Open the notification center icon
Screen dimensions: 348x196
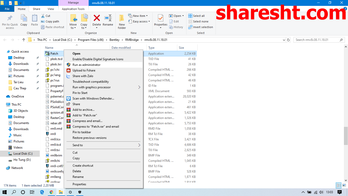tap(340, 192)
